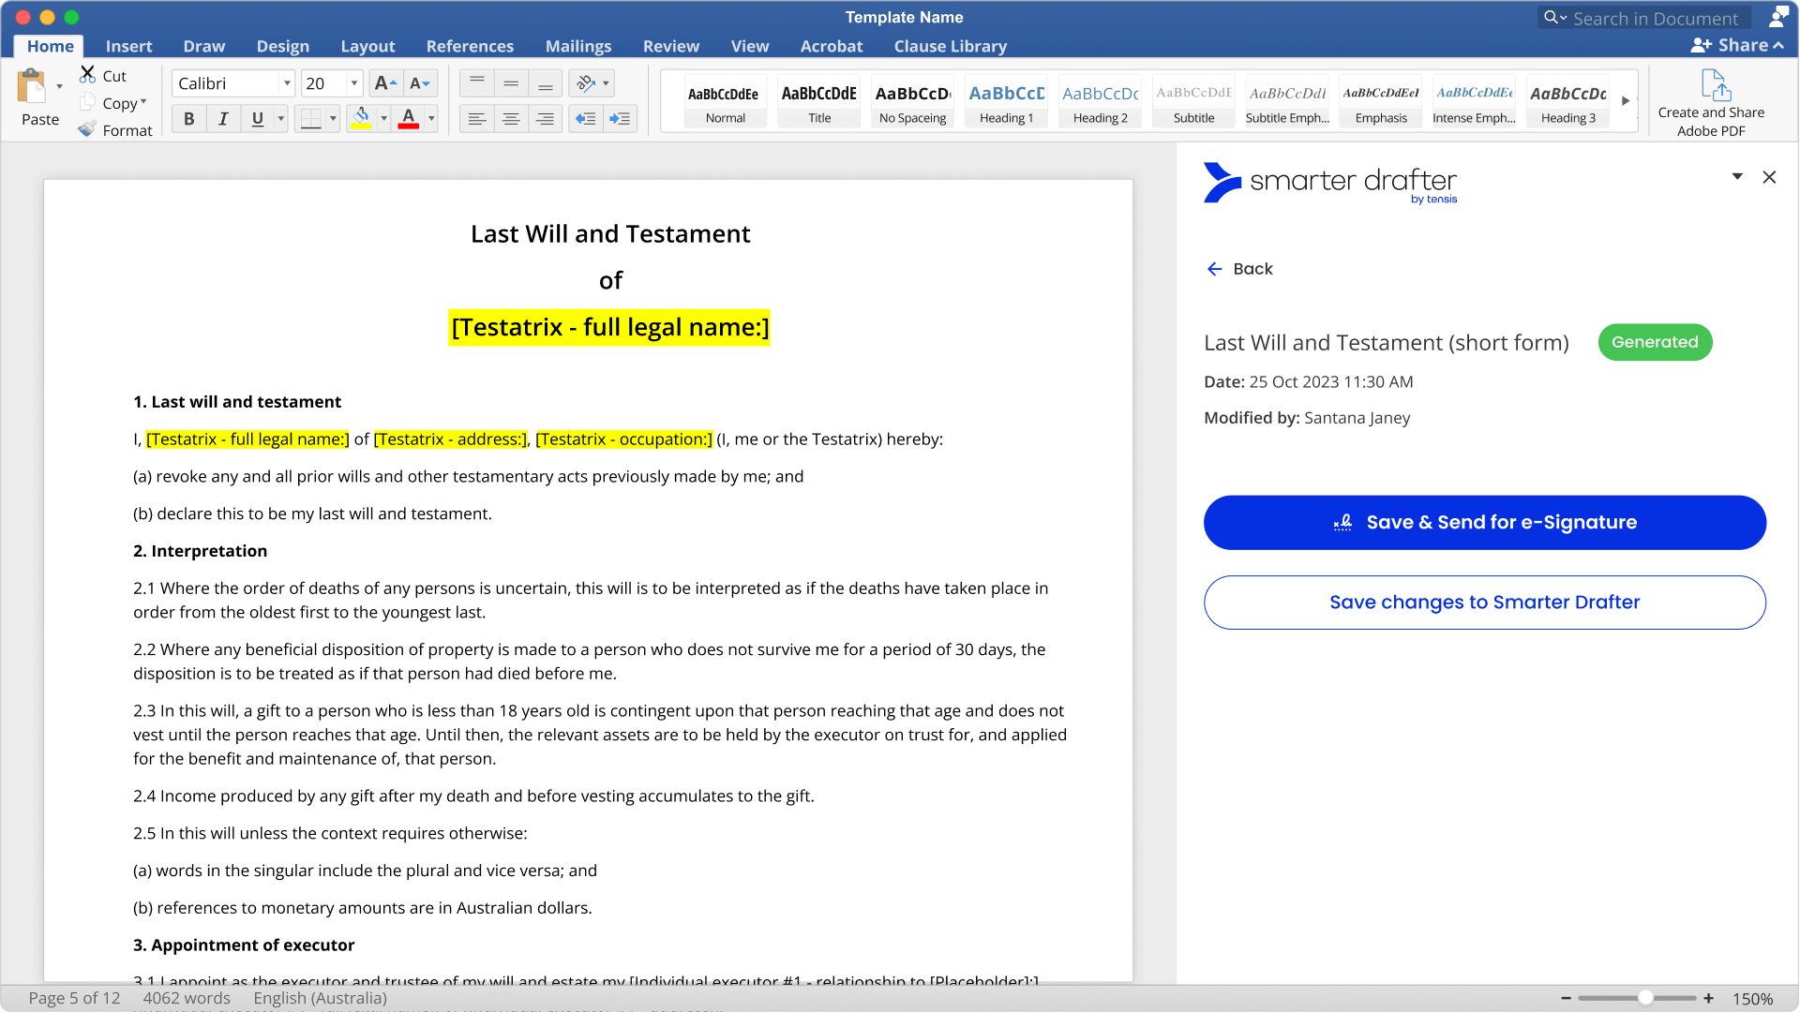The height and width of the screenshot is (1012, 1800).
Task: Switch to the Layout tab
Action: click(x=367, y=46)
